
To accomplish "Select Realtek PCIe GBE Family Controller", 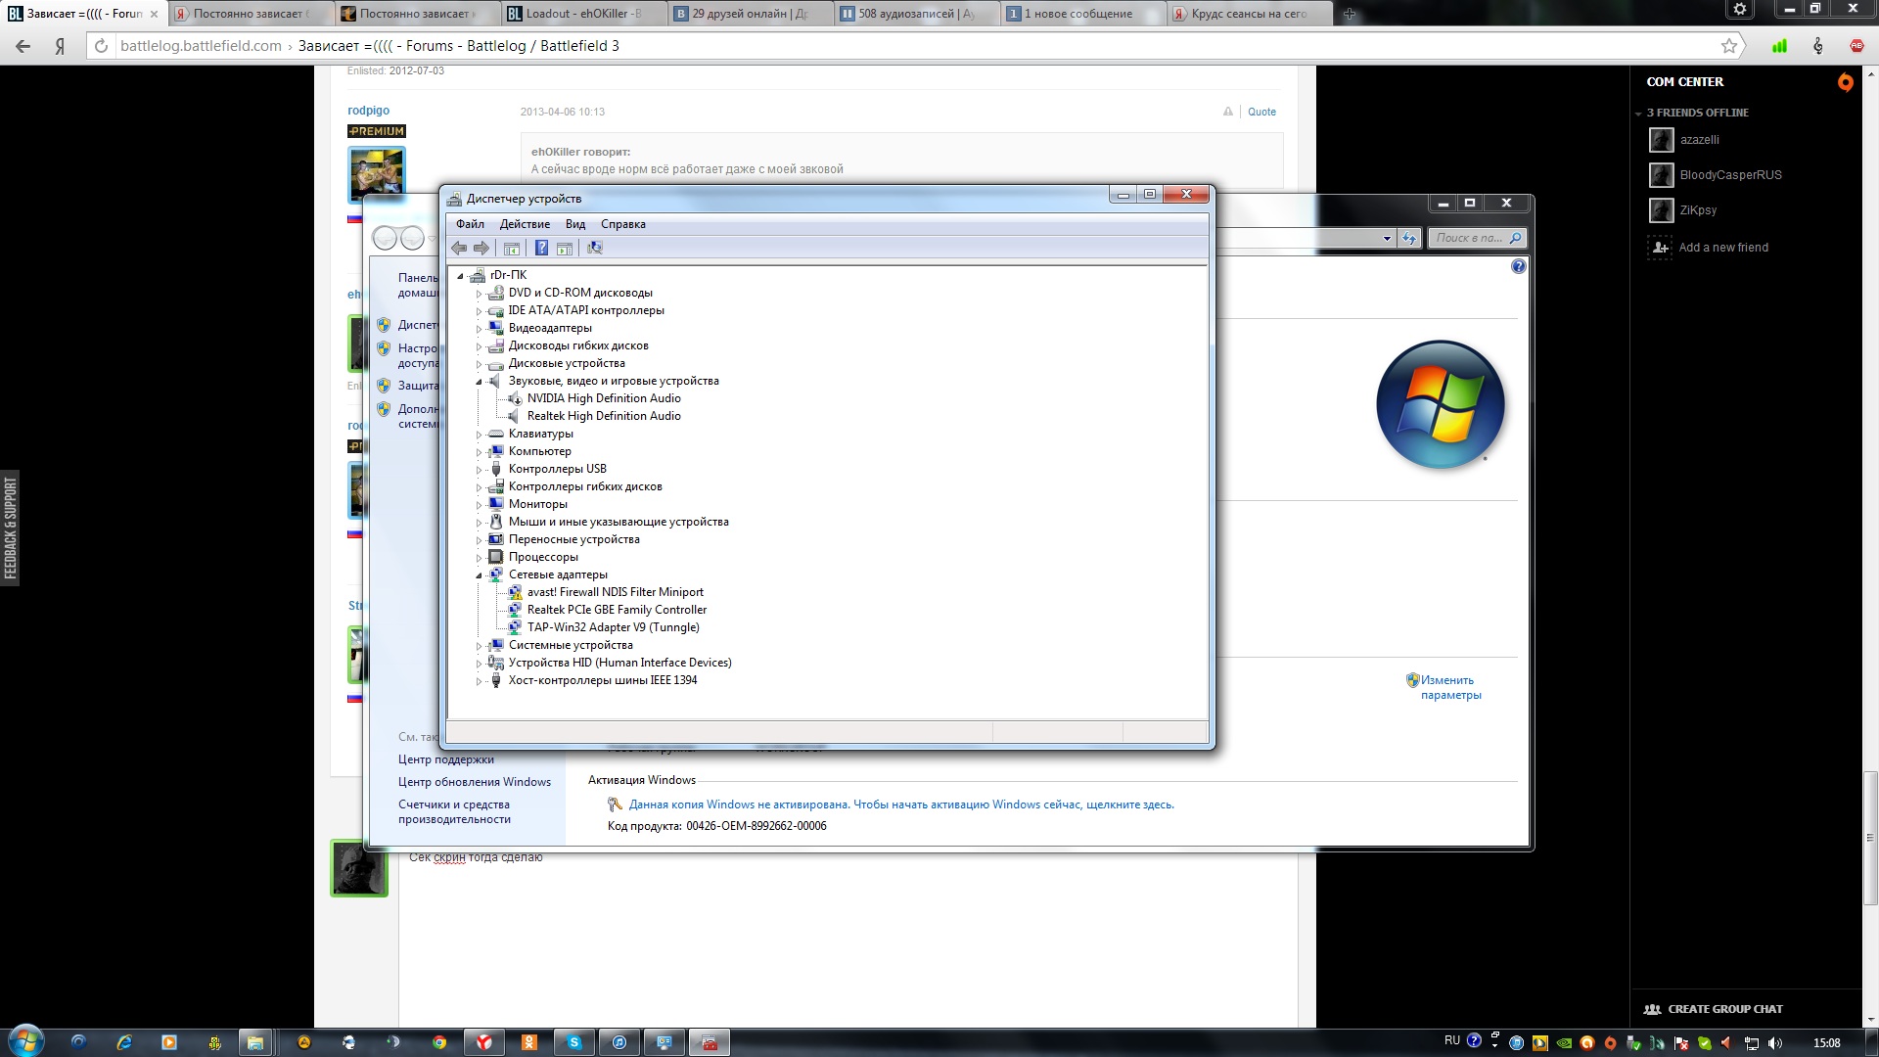I will coord(617,610).
